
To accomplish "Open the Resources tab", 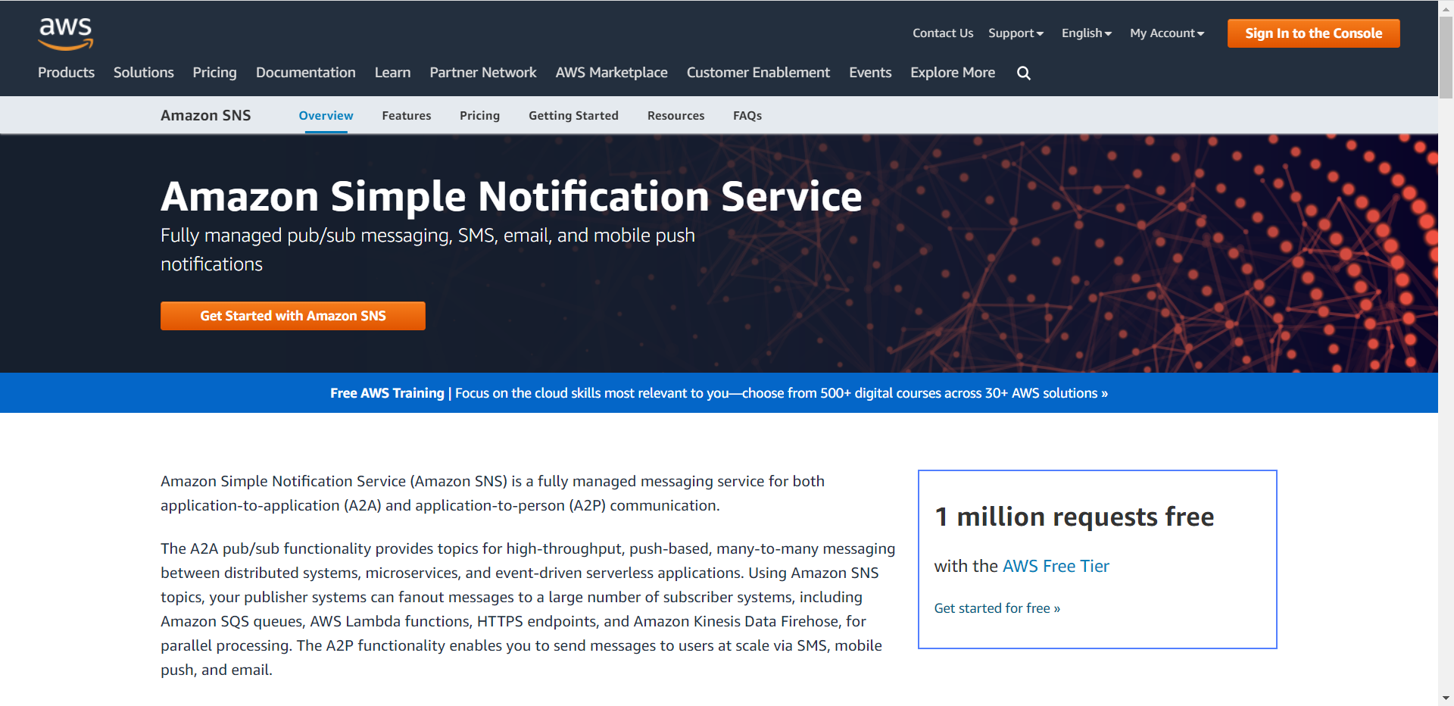I will point(676,116).
